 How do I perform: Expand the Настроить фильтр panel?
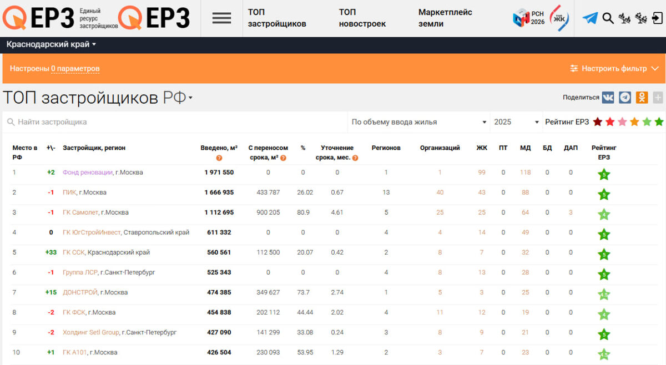pyautogui.click(x=614, y=69)
